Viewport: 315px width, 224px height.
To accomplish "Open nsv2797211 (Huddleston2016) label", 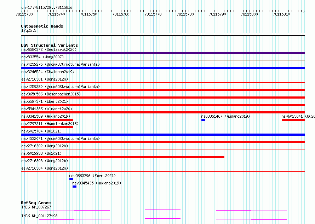I will pos(50,124).
